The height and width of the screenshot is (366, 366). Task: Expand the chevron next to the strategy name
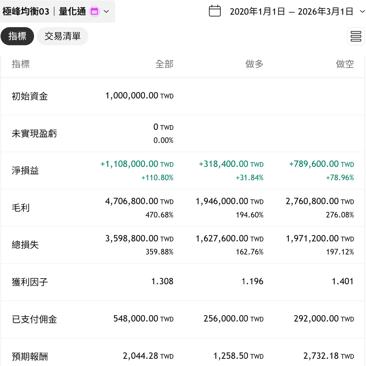[106, 11]
